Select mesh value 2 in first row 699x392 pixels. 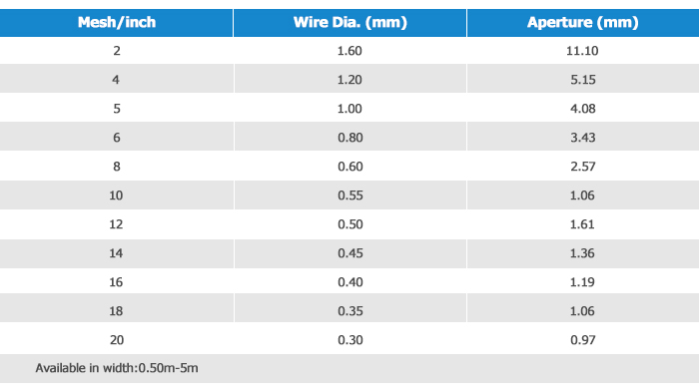(x=117, y=50)
